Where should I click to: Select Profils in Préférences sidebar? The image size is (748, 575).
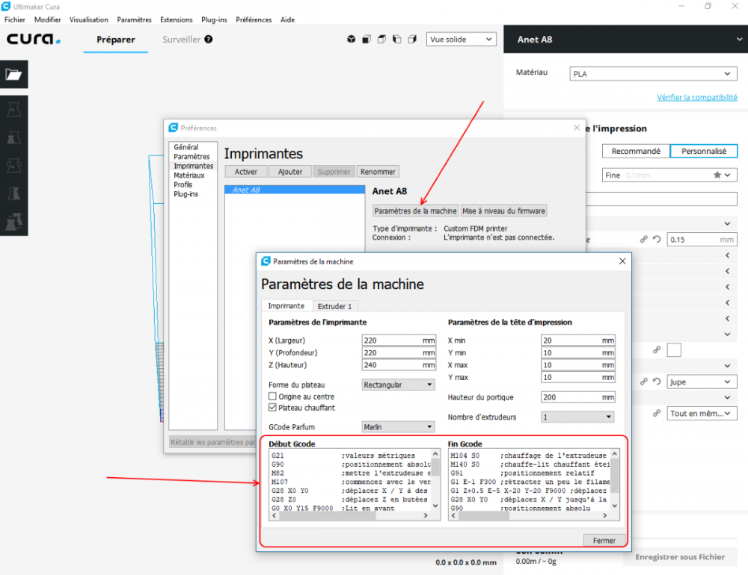183,185
